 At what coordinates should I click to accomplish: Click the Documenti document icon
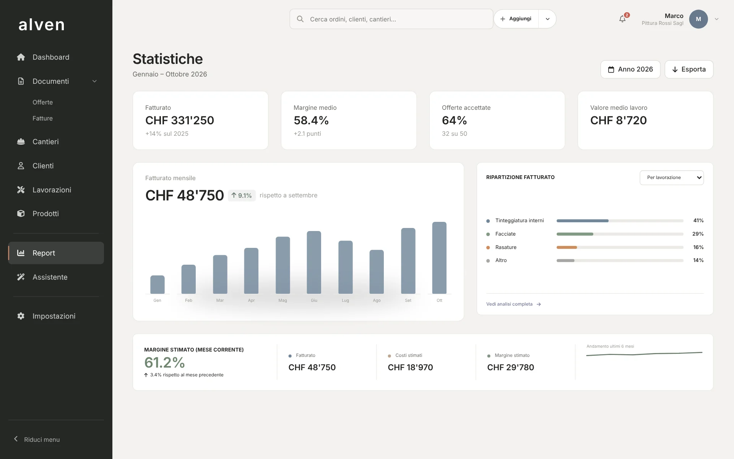[21, 81]
